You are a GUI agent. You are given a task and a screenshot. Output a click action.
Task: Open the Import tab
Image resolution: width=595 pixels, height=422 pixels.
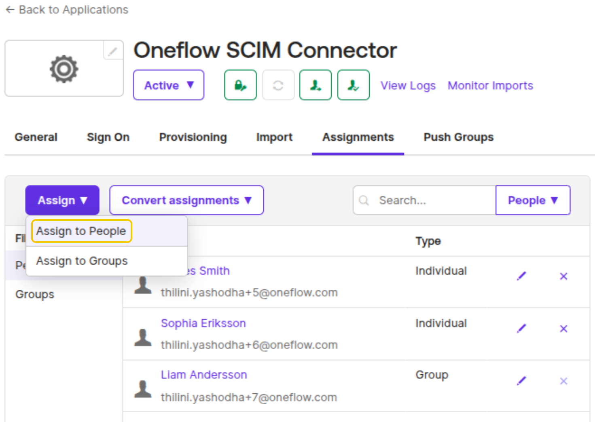(x=274, y=137)
